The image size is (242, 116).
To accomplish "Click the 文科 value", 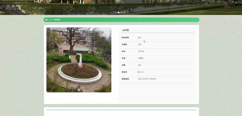I will point(140,44).
